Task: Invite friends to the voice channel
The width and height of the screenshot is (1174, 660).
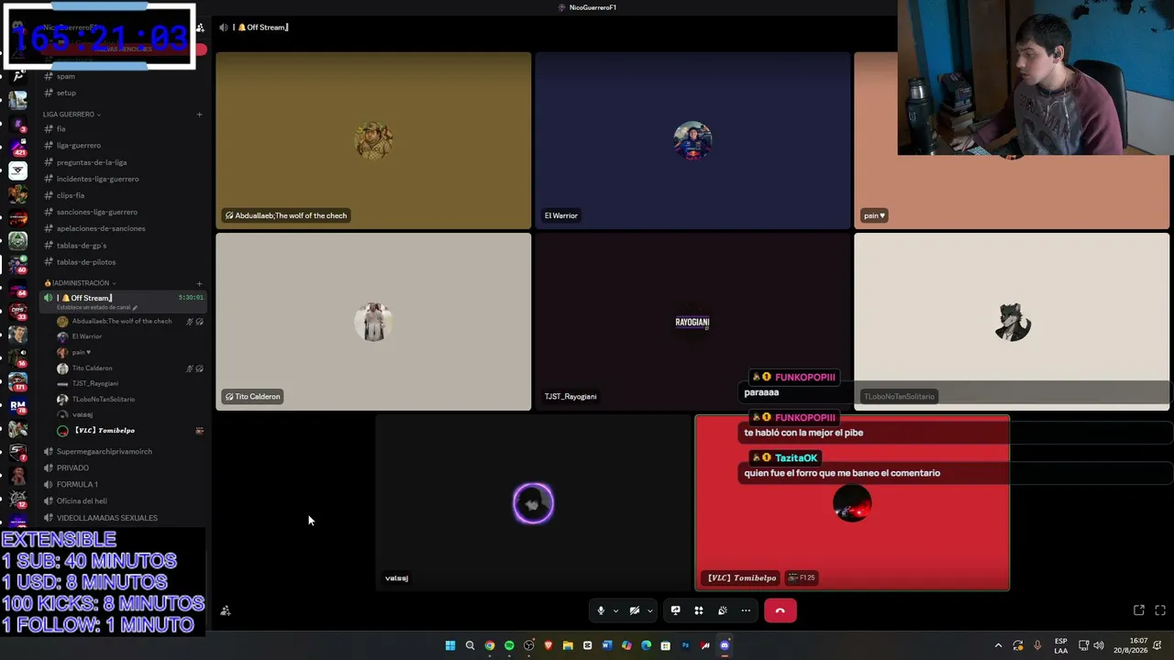Action: 226,610
